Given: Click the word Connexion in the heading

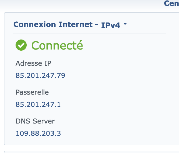Looking at the screenshot, I should (35, 24).
